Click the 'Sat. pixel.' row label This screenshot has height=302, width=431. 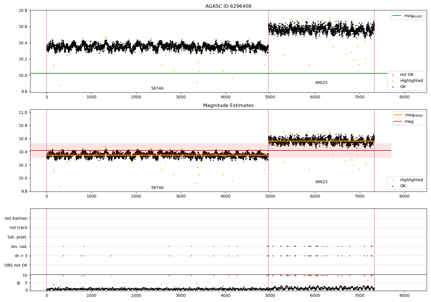coord(18,237)
